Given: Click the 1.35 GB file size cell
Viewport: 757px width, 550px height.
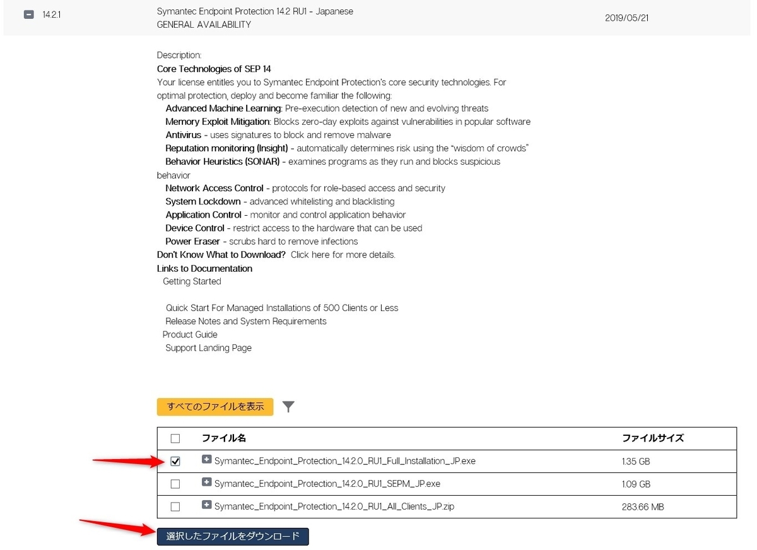Looking at the screenshot, I should pyautogui.click(x=636, y=462).
